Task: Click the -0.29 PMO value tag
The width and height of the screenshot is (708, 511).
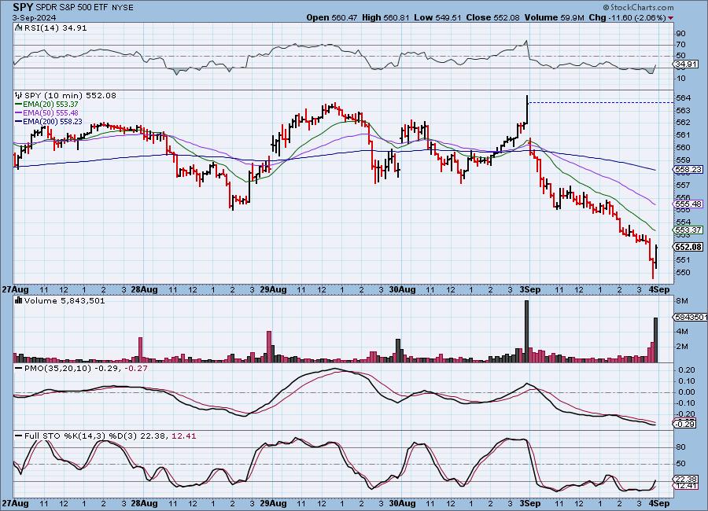Action: [684, 424]
